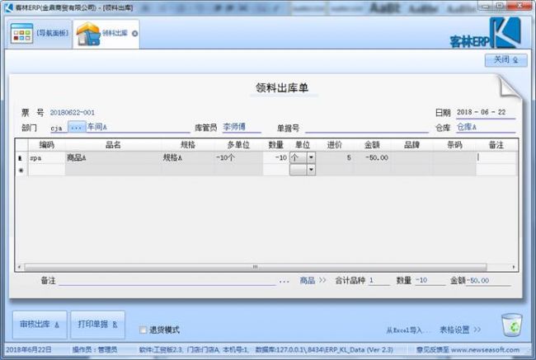Click the 领料出库 warehouse tab icon

tap(87, 35)
